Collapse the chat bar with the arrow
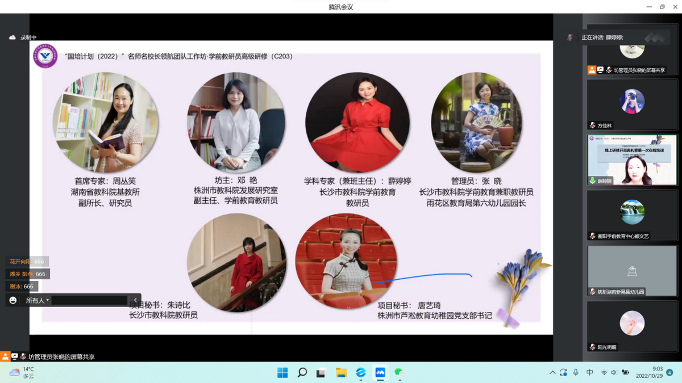The width and height of the screenshot is (682, 383). (135, 300)
